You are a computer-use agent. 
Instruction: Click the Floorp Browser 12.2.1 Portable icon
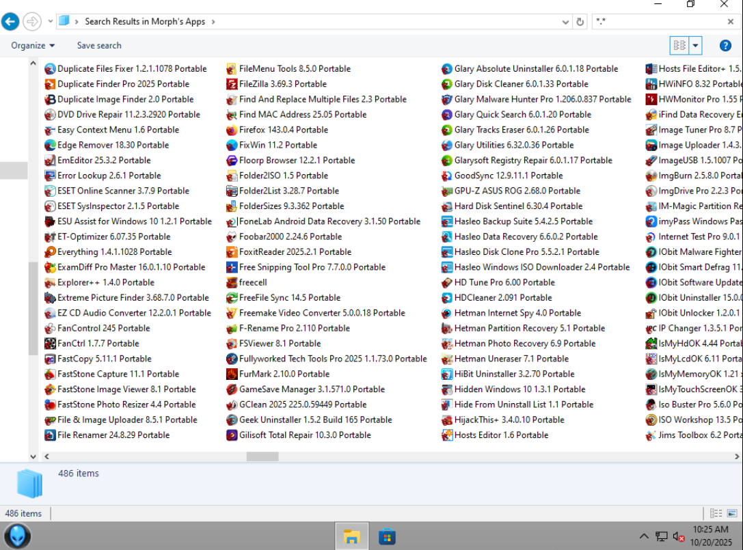click(232, 160)
